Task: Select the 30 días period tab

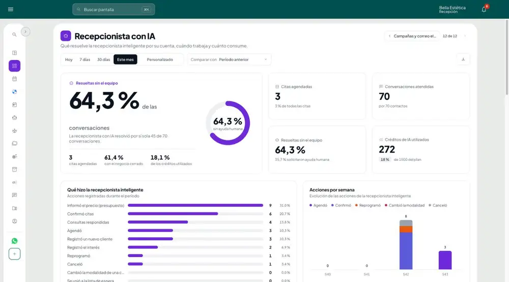Action: point(103,60)
